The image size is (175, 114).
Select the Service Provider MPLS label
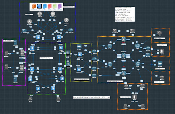[x=115, y=81]
